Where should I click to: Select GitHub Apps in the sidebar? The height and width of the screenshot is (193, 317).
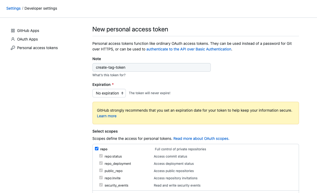(x=28, y=30)
